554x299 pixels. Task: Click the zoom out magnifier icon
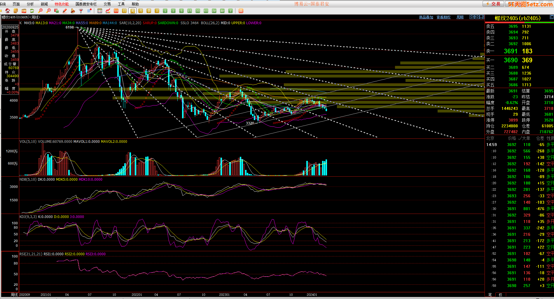(x=49, y=11)
